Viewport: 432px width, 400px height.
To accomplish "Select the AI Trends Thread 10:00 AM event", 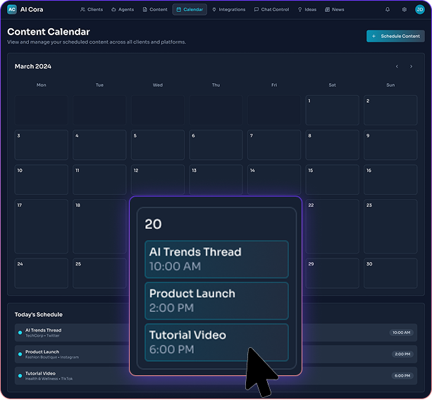I will click(x=216, y=259).
